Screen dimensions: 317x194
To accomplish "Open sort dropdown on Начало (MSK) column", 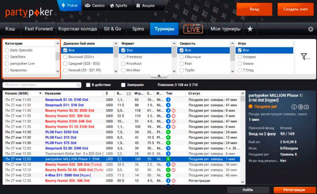I will point(40,93).
